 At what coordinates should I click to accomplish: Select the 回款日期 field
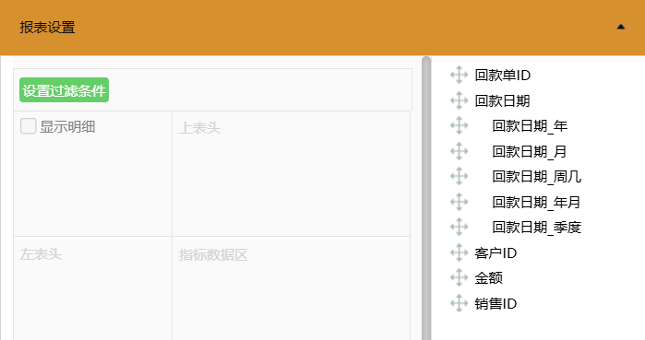[502, 100]
